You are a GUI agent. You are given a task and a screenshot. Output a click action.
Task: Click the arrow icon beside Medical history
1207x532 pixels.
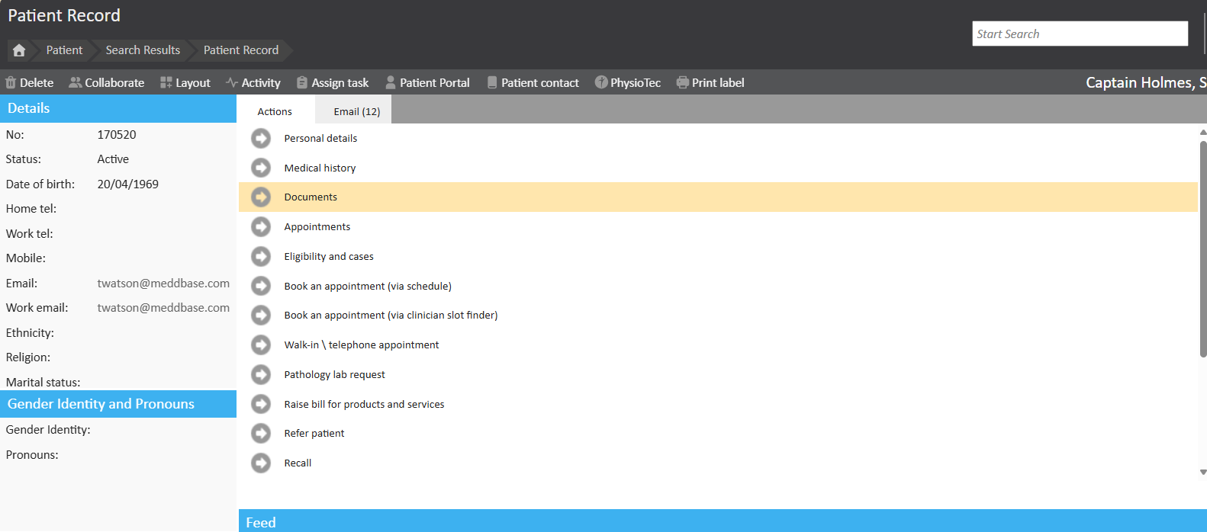point(261,168)
